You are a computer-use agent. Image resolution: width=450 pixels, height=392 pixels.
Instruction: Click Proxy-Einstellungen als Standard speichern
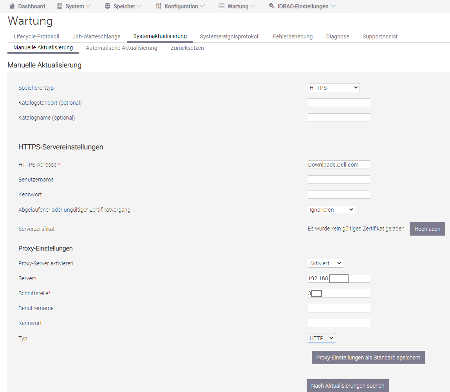pos(368,358)
